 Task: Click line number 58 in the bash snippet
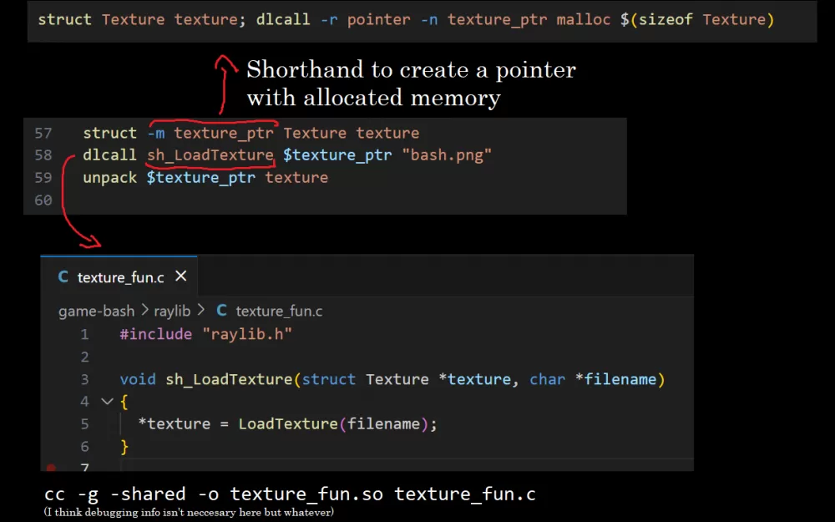(43, 155)
